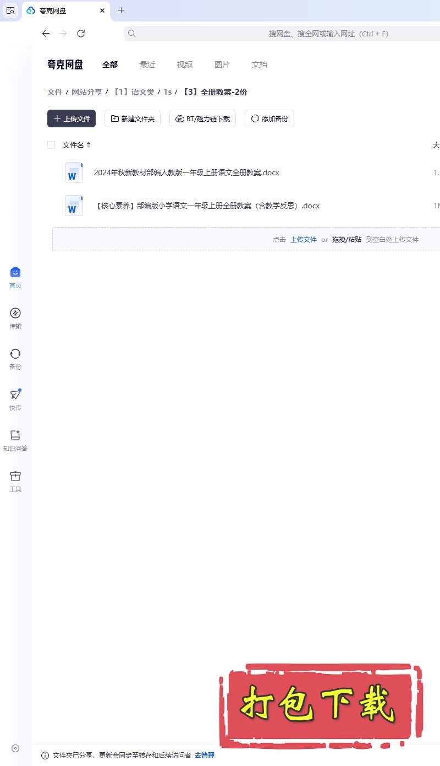Click the browser refresh icon
Screen dimensions: 440x766
(x=81, y=34)
